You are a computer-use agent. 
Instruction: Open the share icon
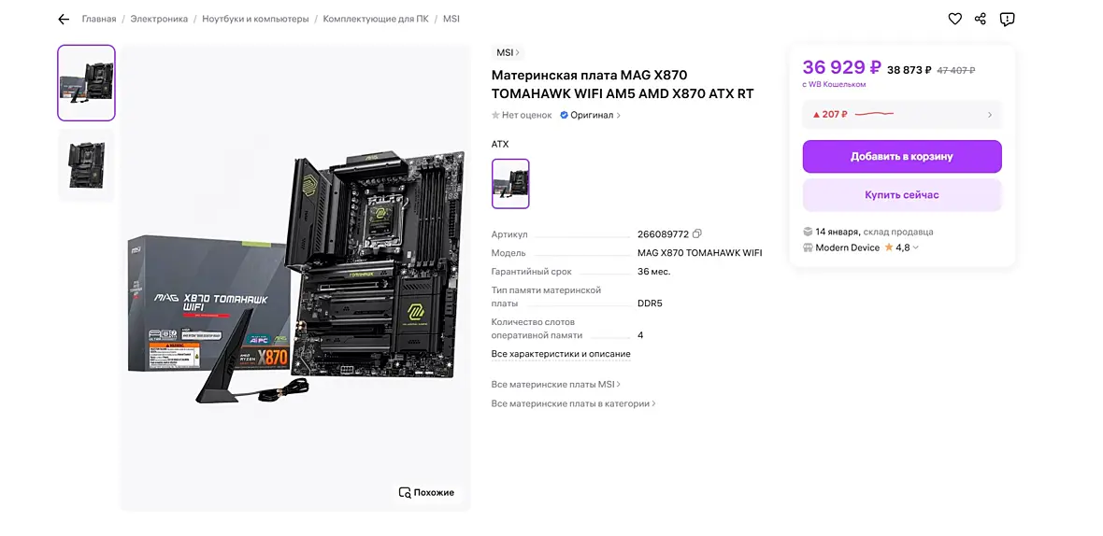(x=981, y=19)
